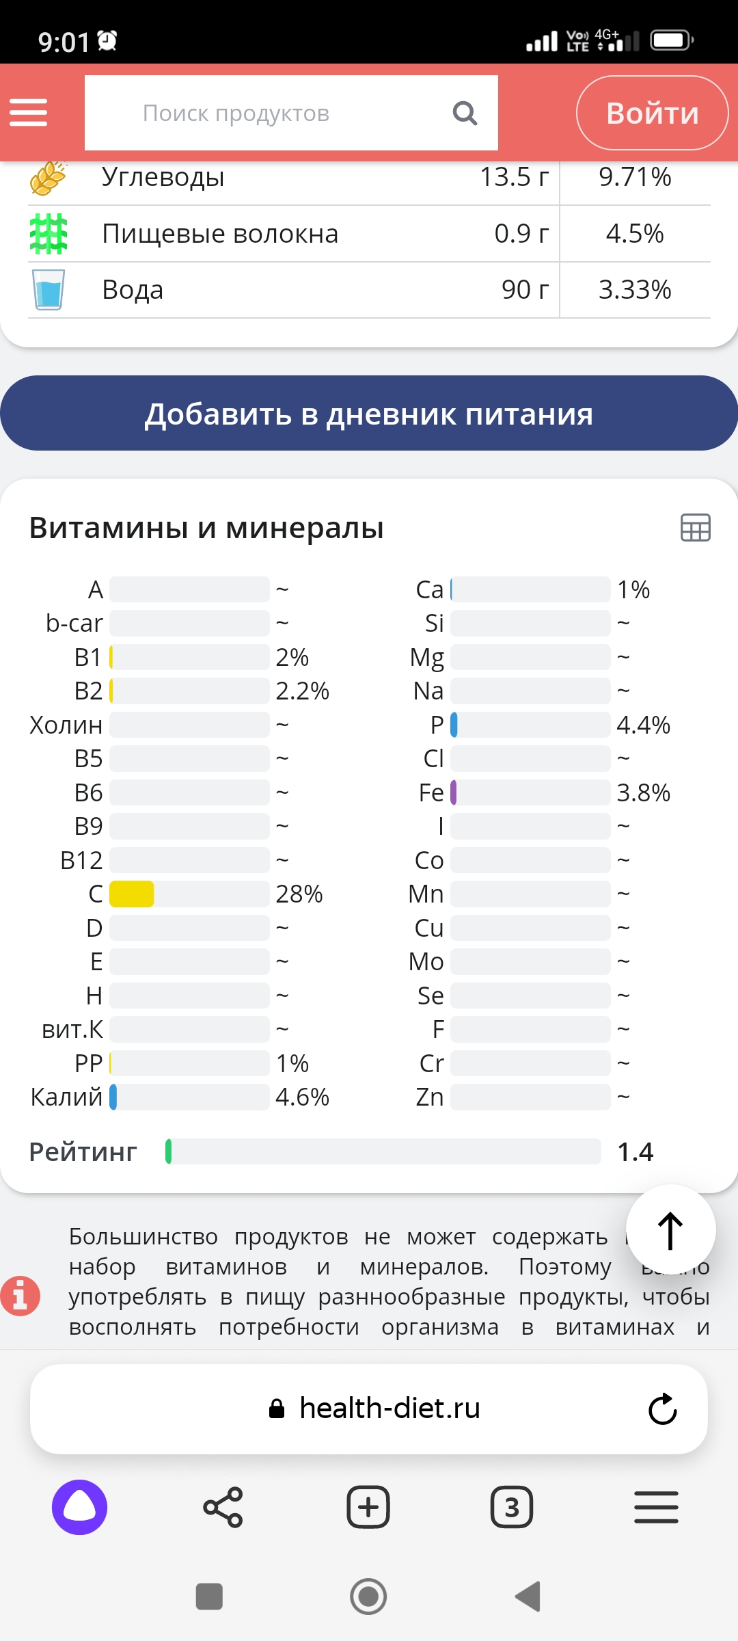The image size is (738, 1641).
Task: Open the site navigation hamburger menu
Action: (x=29, y=113)
